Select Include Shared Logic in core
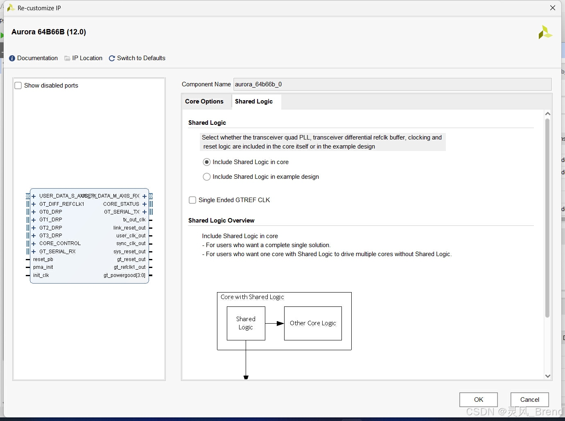 click(x=207, y=162)
